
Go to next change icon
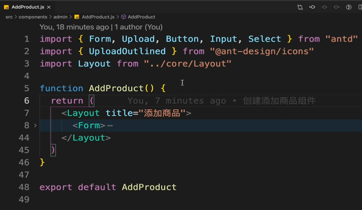(336, 7)
